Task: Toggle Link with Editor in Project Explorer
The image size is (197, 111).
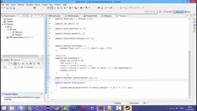Action: coord(27,16)
